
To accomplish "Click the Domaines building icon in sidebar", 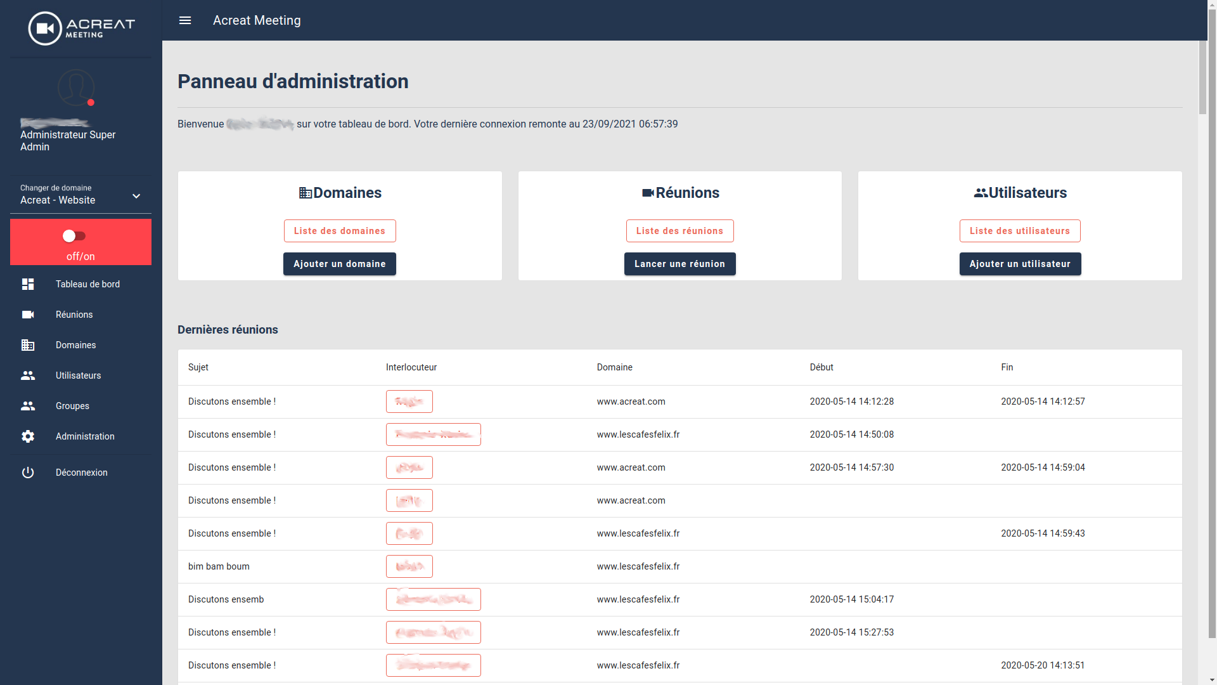I will (28, 345).
